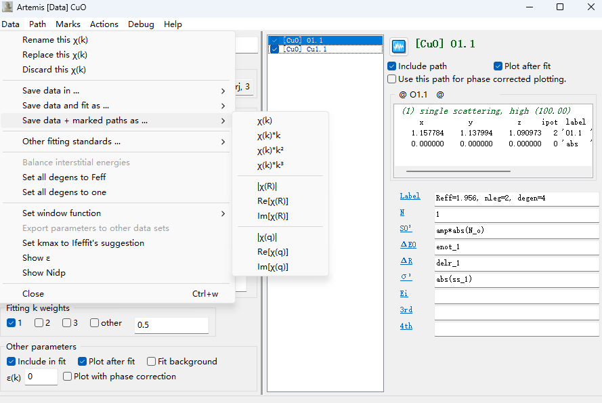Screen dimensions: 602x403
Task: Check the k weight 2 checkbox
Action: point(39,323)
